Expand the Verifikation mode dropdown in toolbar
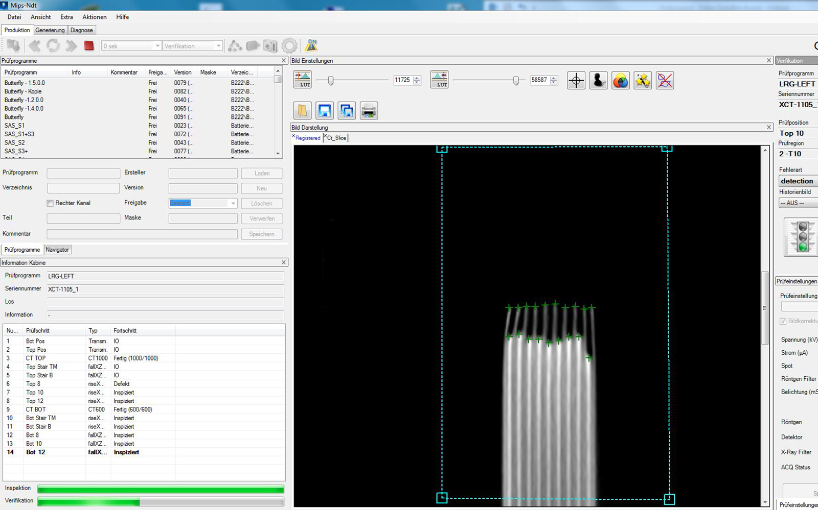The image size is (818, 510). pyautogui.click(x=218, y=46)
